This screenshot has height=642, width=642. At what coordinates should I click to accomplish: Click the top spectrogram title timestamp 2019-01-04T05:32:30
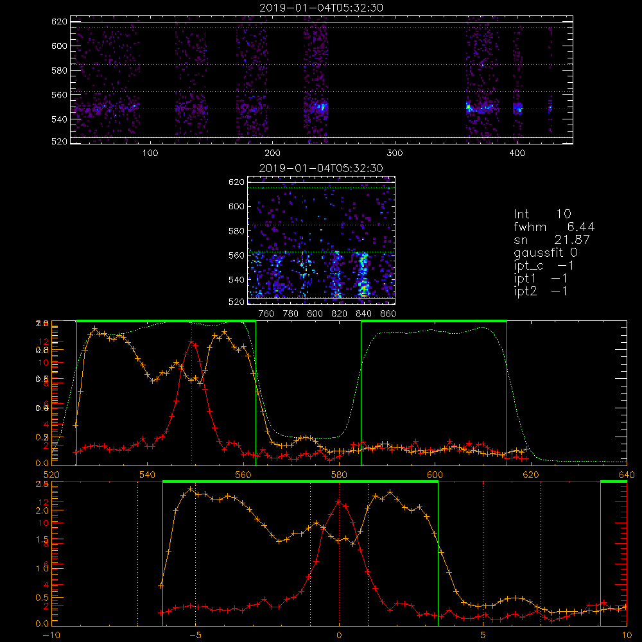(x=321, y=8)
